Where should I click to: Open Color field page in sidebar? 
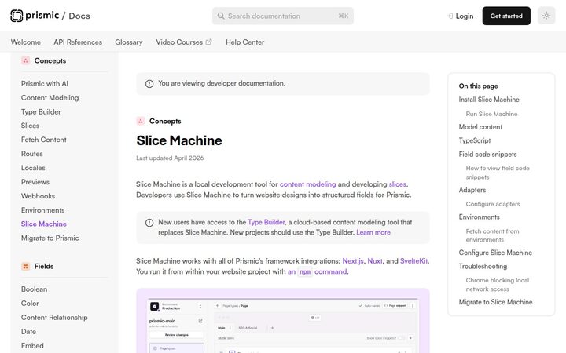30,304
